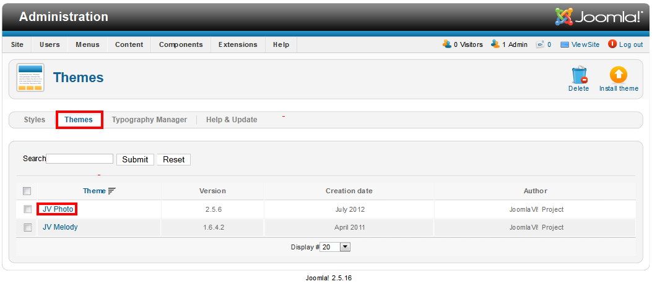The height and width of the screenshot is (284, 652).
Task: Click the Theme column sort icon
Action: 111,191
